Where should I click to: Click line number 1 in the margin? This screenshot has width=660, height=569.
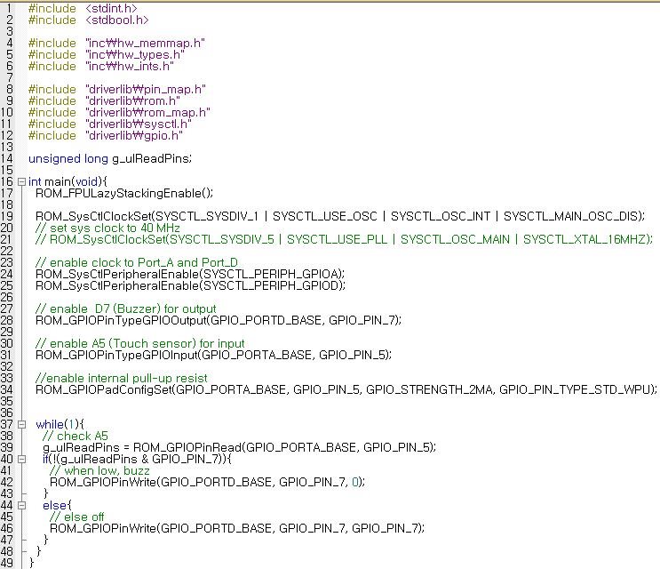point(9,8)
